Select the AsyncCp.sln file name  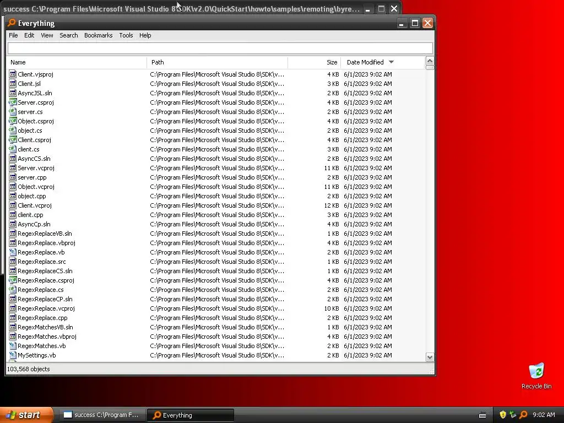34,224
